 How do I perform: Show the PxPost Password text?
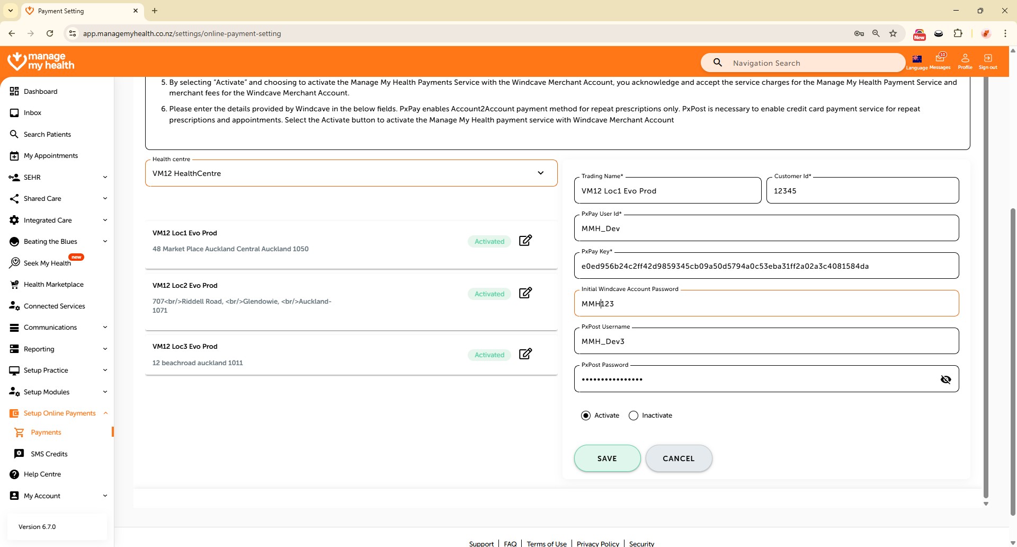(945, 380)
